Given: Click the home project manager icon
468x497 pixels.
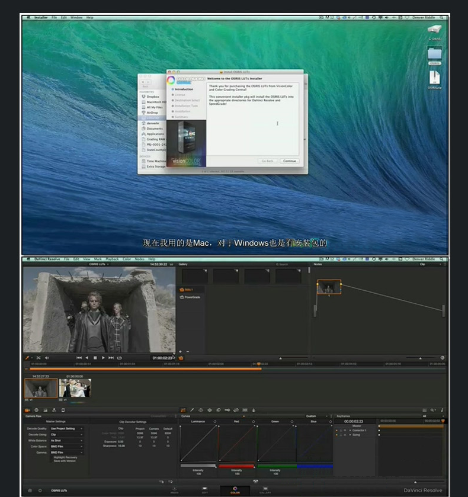Looking at the screenshot, I should click(30, 490).
